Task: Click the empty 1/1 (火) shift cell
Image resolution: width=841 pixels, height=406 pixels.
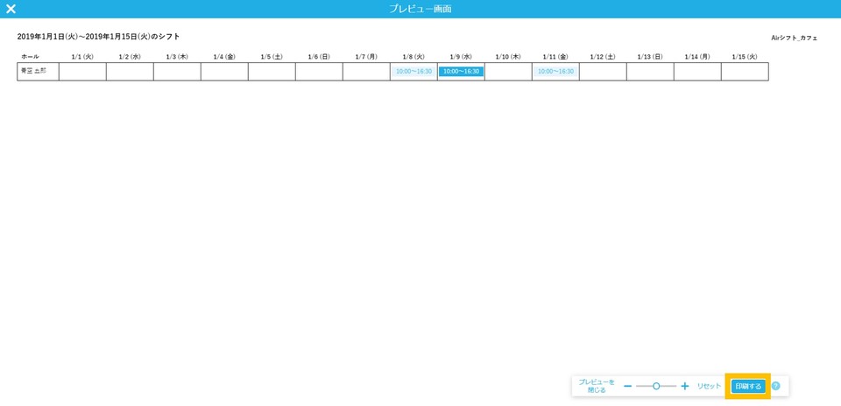Action: coord(82,72)
